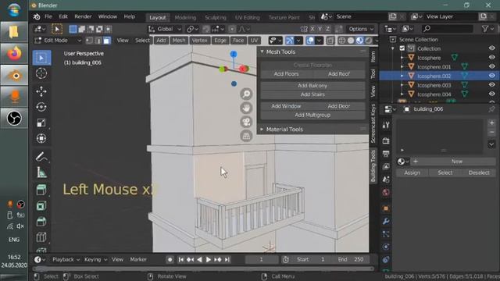The width and height of the screenshot is (500, 281).
Task: Click the viewport zoom magnifier icon
Action: tap(246, 94)
